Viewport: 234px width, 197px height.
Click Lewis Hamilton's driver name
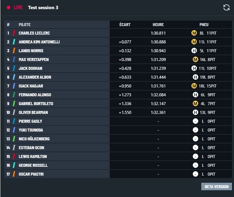coord(33,156)
